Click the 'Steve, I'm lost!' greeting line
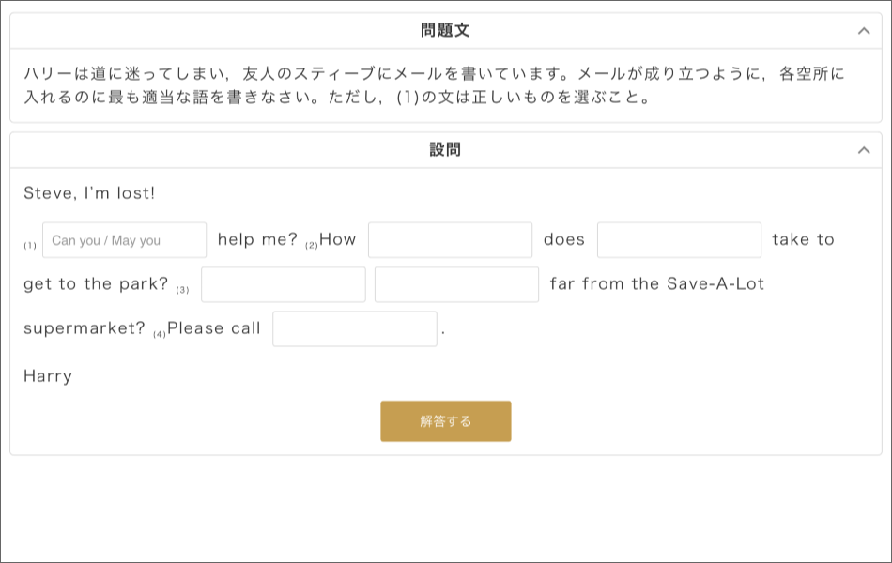This screenshot has width=892, height=563. click(x=89, y=193)
